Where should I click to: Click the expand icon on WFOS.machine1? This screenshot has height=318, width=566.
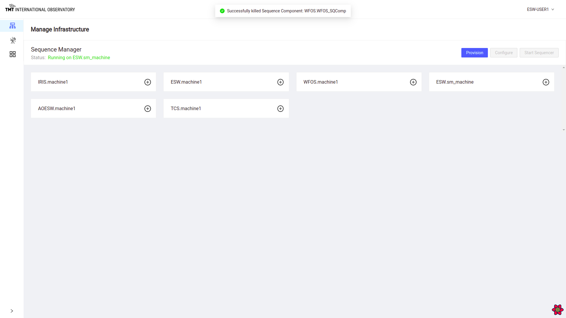(x=413, y=82)
